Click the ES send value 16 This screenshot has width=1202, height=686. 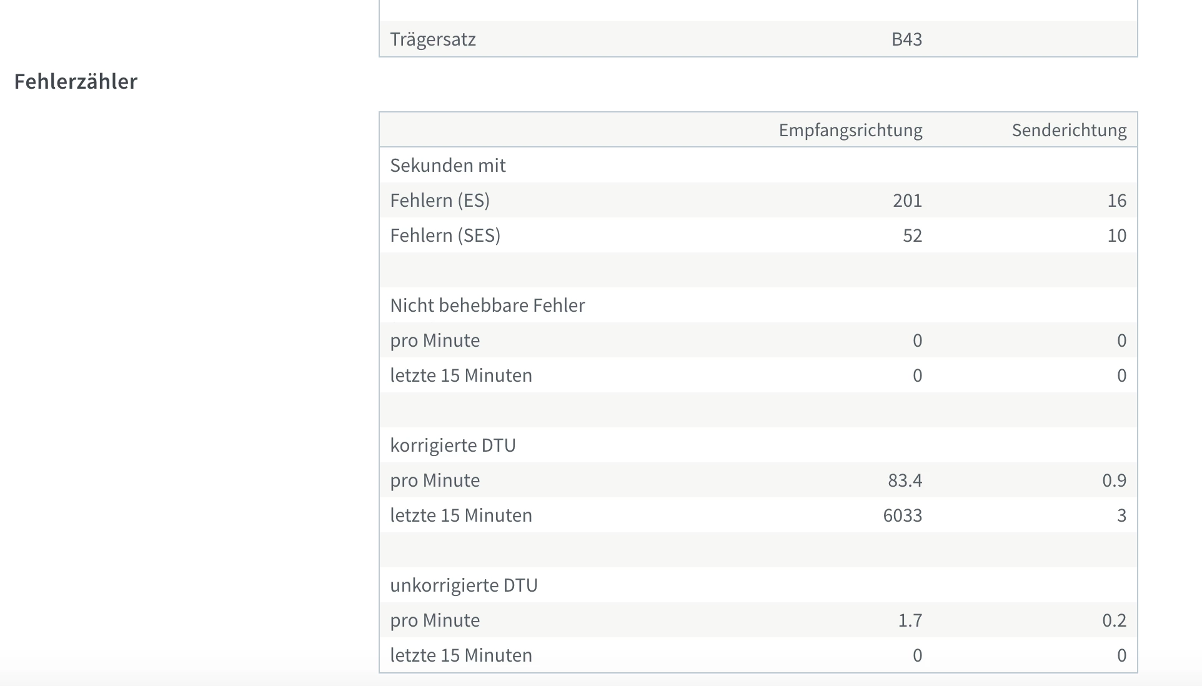pos(1116,201)
